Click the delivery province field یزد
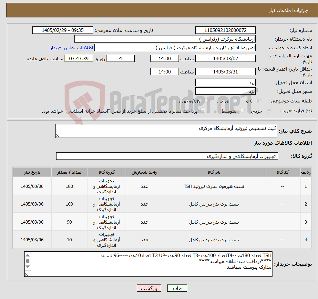The image size is (318, 299). tap(225, 82)
